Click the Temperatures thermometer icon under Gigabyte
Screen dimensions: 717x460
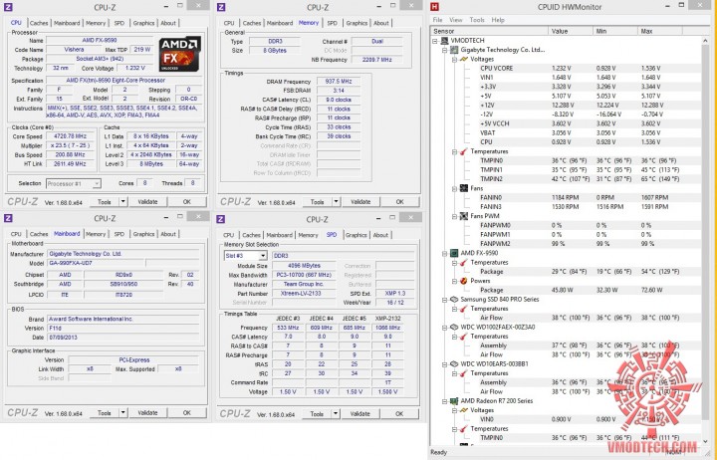(464, 151)
